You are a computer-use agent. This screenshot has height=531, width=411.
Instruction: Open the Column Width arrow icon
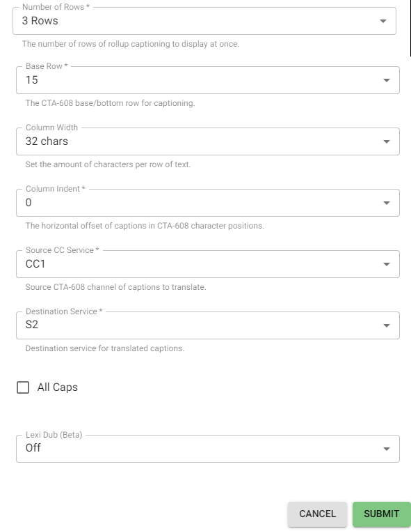(387, 141)
